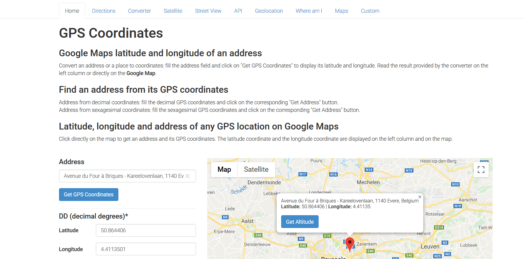This screenshot has height=259, width=524.
Task: Click the Leuven city label on map
Action: click(430, 247)
